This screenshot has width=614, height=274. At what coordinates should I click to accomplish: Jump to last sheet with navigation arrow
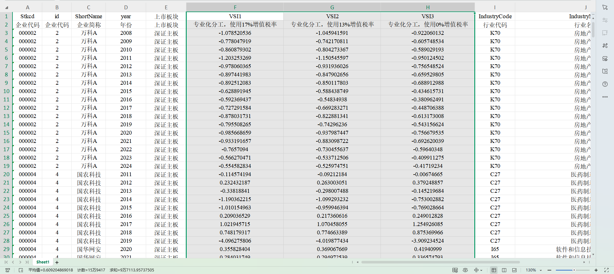27,262
